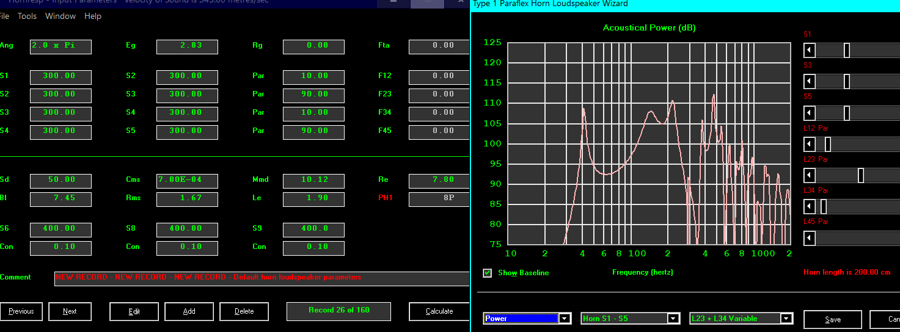Open the Window menu
The height and width of the screenshot is (332, 900).
(60, 16)
